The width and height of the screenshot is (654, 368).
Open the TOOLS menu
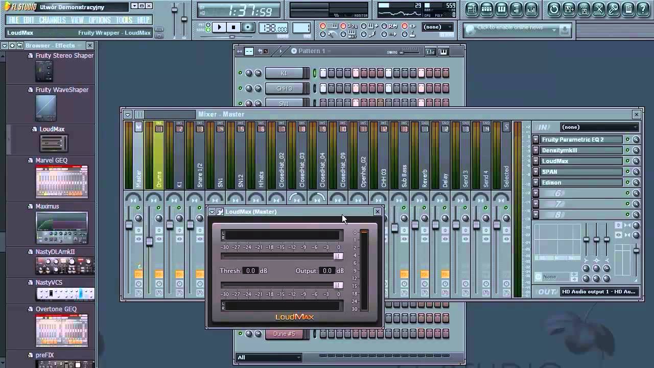click(x=124, y=20)
